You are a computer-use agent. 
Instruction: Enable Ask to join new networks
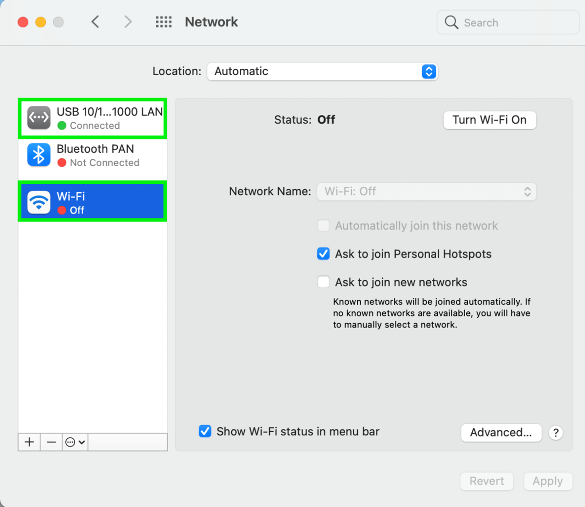point(323,282)
